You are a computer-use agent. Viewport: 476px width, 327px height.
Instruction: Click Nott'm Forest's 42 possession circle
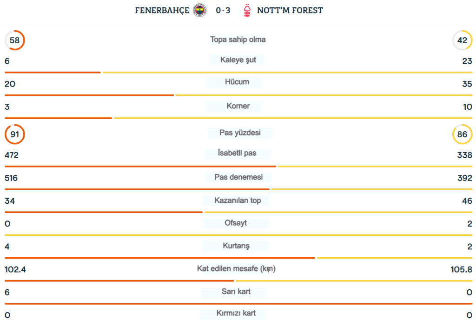pyautogui.click(x=462, y=40)
